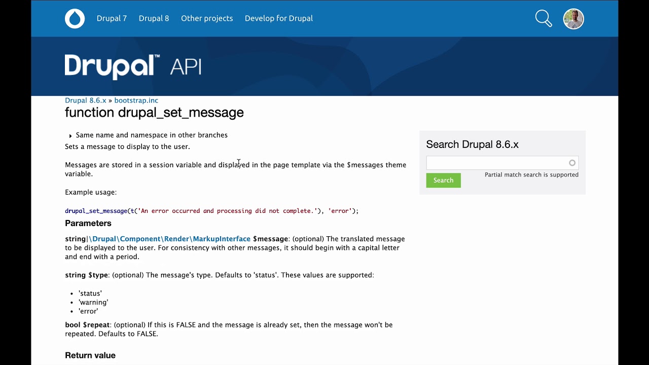Click the Drupal API banner logo

(x=133, y=67)
